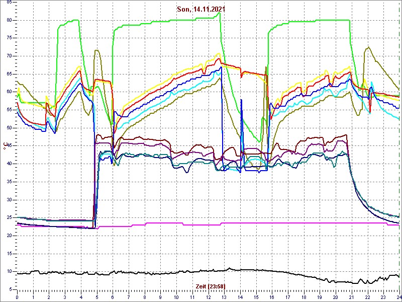Click hour 0 on the time axis
Image resolution: width=402 pixels, height=302 pixels.
(17, 296)
